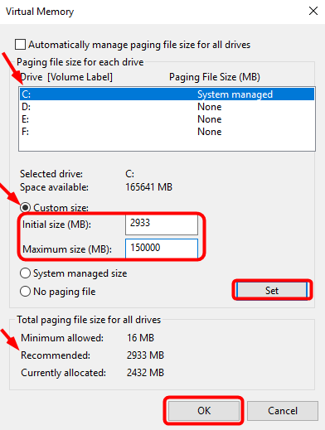The height and width of the screenshot is (430, 325).
Task: Dismiss the dialog with Cancel
Action: tap(283, 411)
